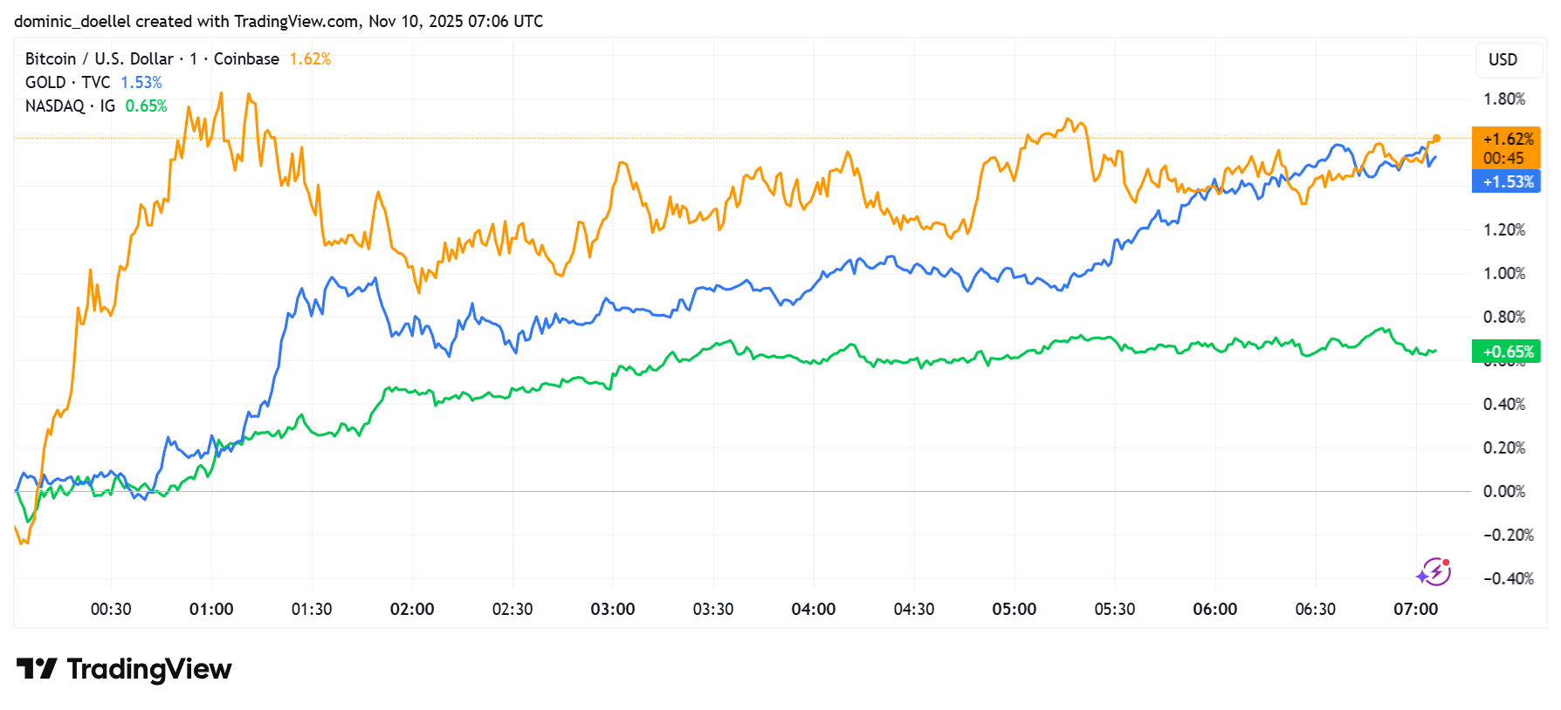Open the TradingView wordmark link

[149, 669]
